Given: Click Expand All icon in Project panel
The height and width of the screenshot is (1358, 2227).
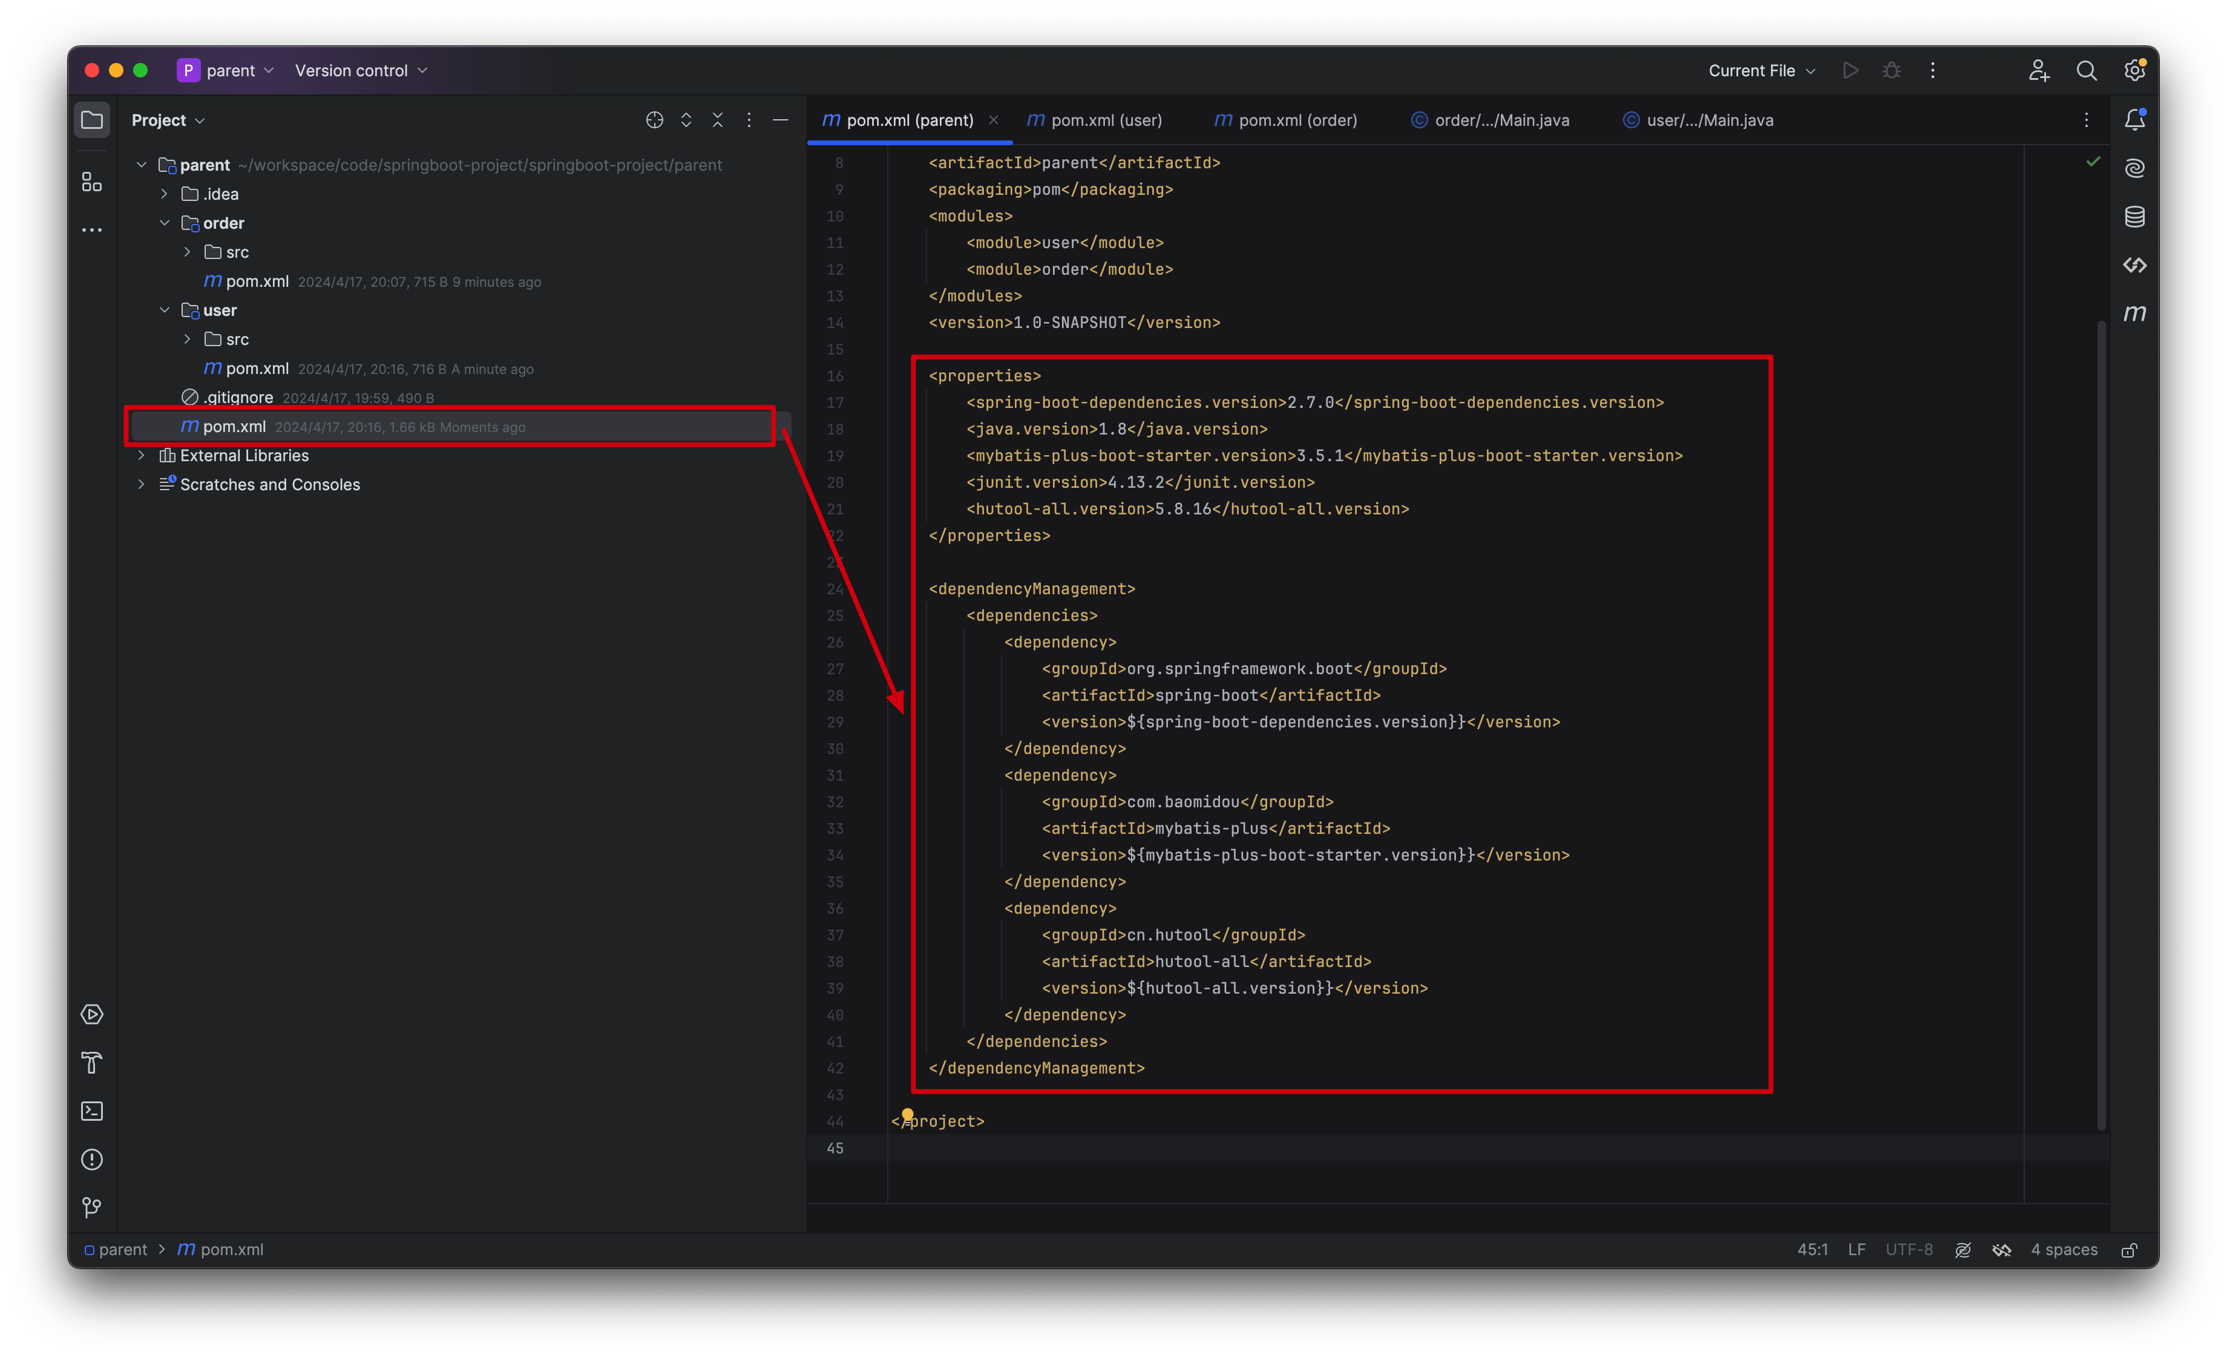Looking at the screenshot, I should tap(686, 120).
